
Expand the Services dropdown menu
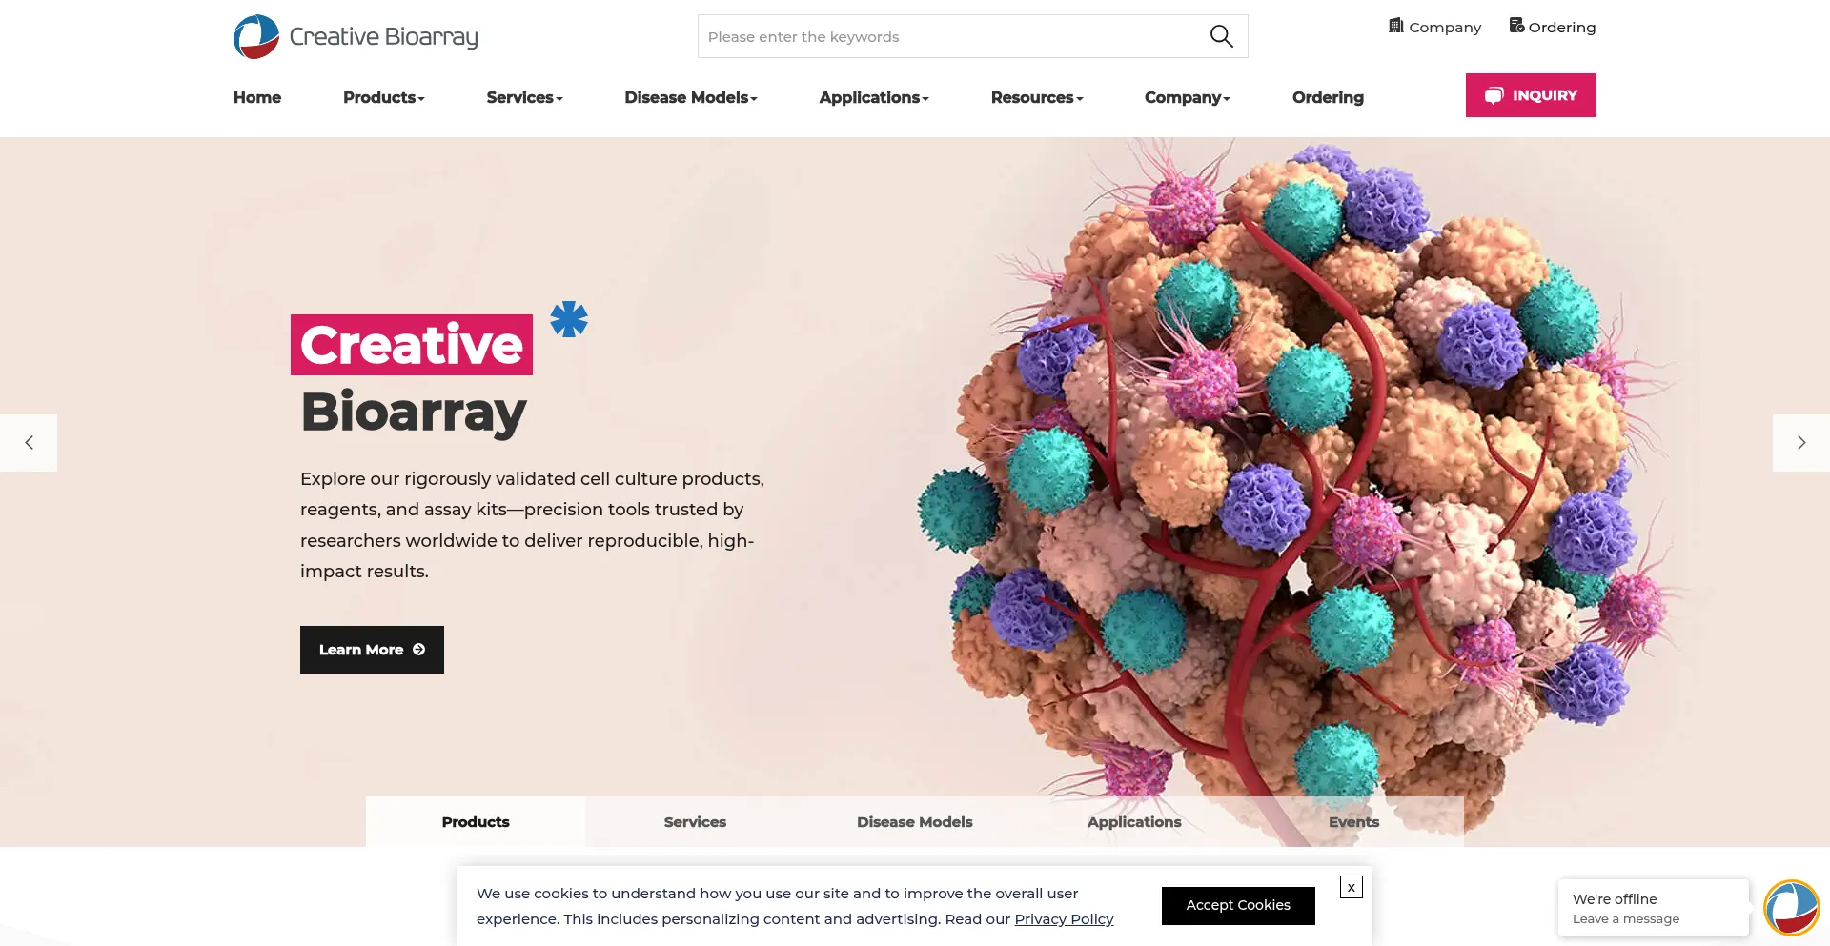(x=524, y=97)
